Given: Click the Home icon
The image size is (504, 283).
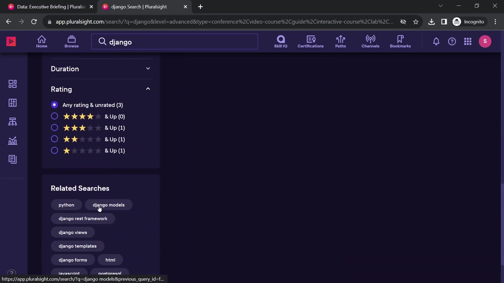Looking at the screenshot, I should coord(42,41).
